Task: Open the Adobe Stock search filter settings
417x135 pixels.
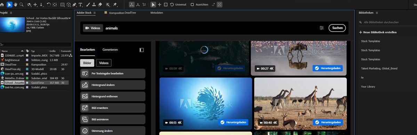Action: tap(322, 28)
